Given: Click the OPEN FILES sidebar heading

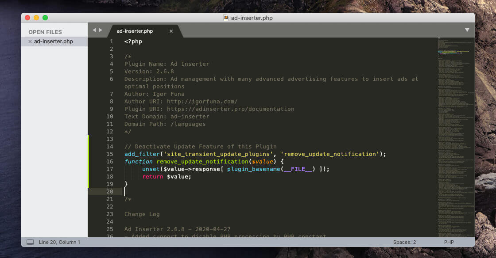Looking at the screenshot, I should (45, 32).
